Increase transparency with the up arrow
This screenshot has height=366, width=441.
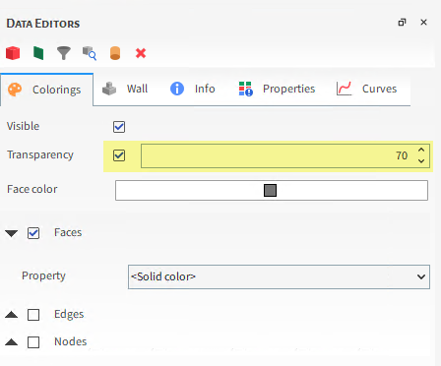coord(421,150)
